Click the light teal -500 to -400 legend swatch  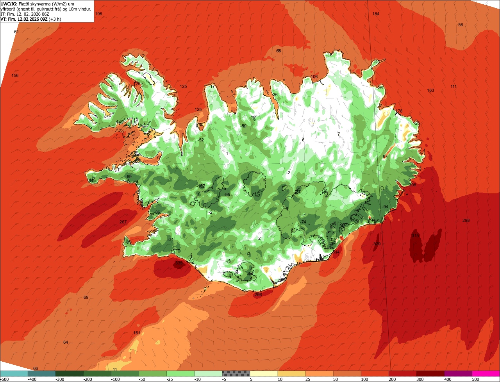pyautogui.click(x=14, y=373)
